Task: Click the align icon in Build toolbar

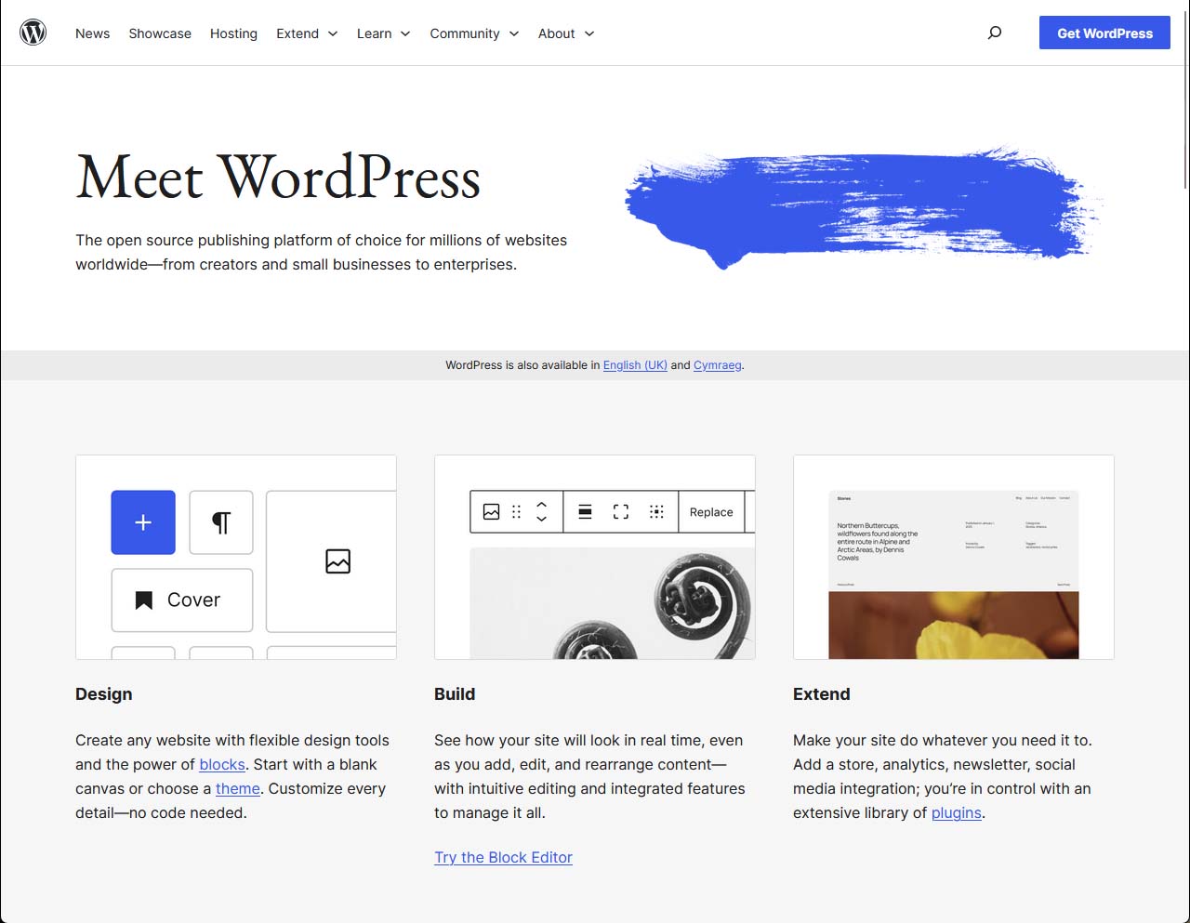Action: (585, 512)
